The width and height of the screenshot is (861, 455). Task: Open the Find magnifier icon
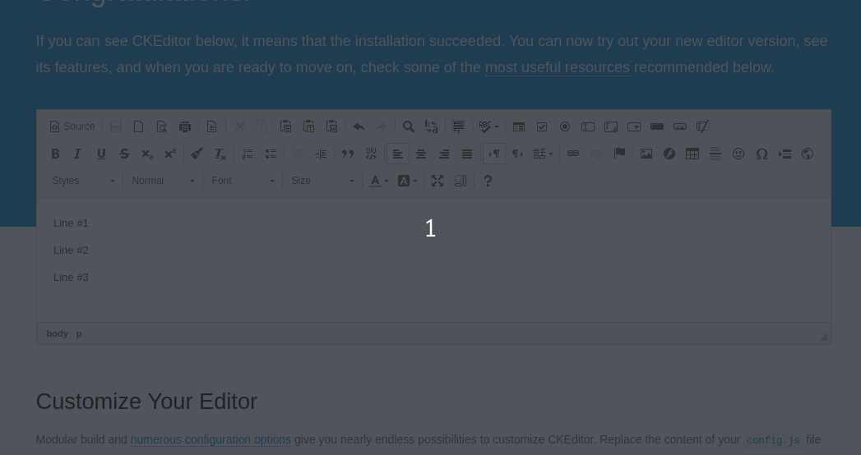(x=409, y=126)
